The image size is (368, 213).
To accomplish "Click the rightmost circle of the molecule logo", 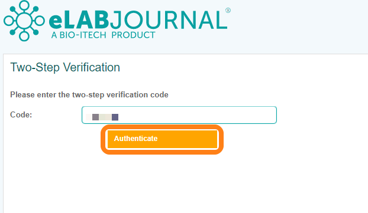I will coord(40,21).
